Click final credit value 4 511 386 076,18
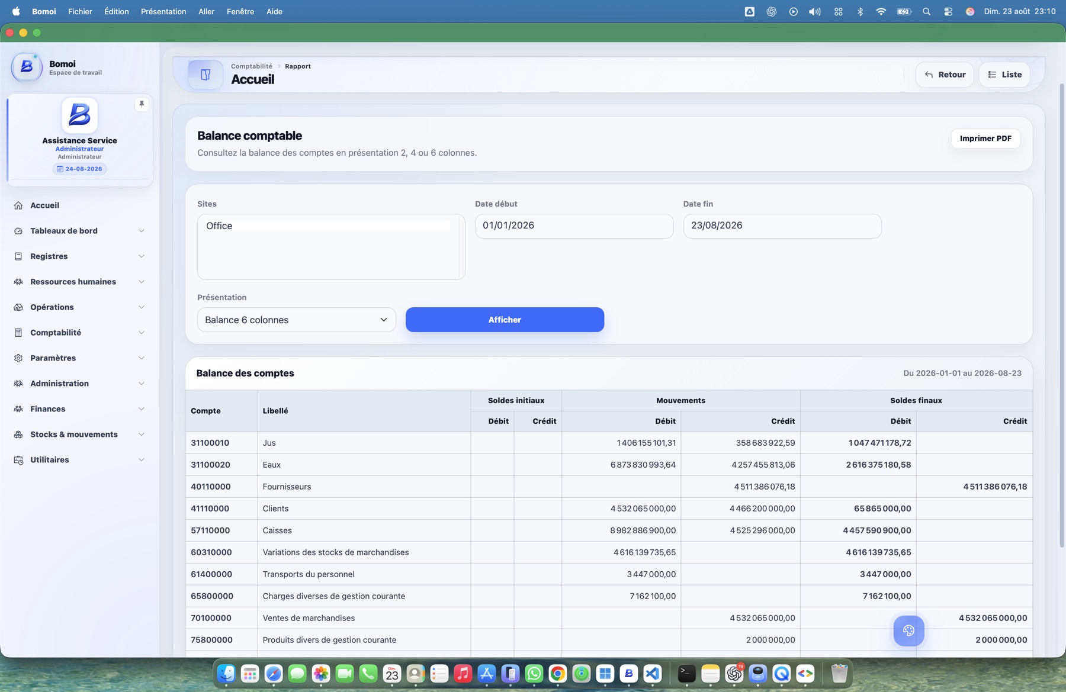Screen dimensions: 1066x692 click(995, 487)
